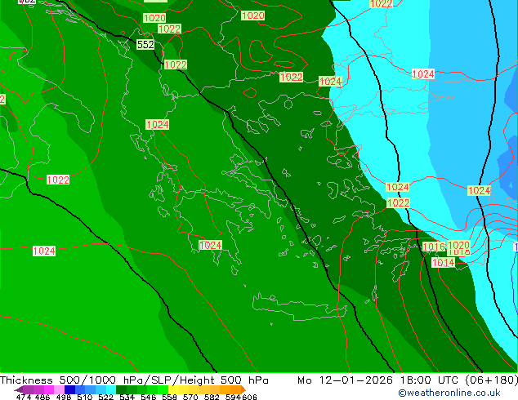Click the 534 legend value

(x=127, y=397)
